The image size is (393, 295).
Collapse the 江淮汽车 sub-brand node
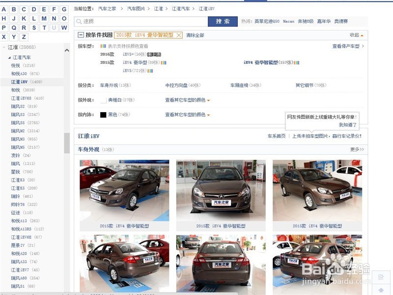9,58
